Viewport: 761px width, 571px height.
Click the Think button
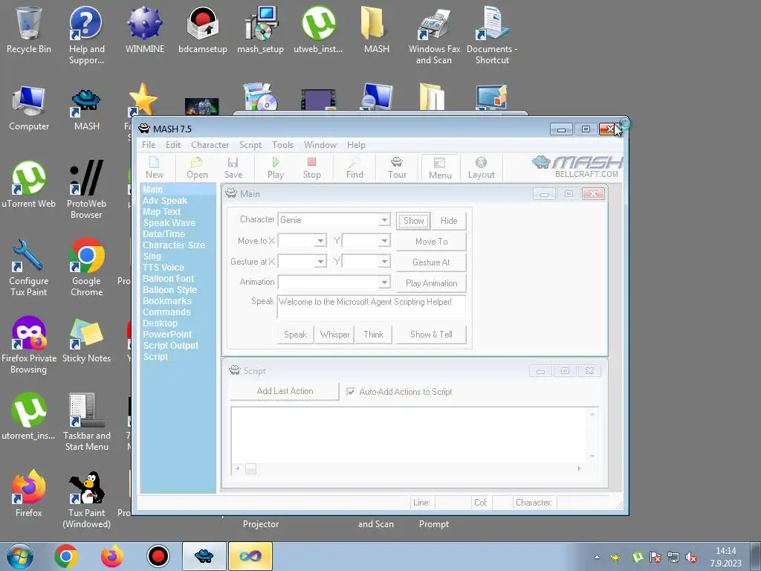pyautogui.click(x=373, y=335)
